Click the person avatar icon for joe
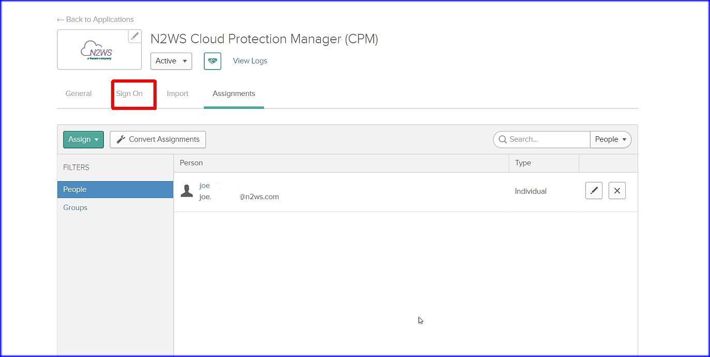Image resolution: width=710 pixels, height=357 pixels. pyautogui.click(x=187, y=191)
